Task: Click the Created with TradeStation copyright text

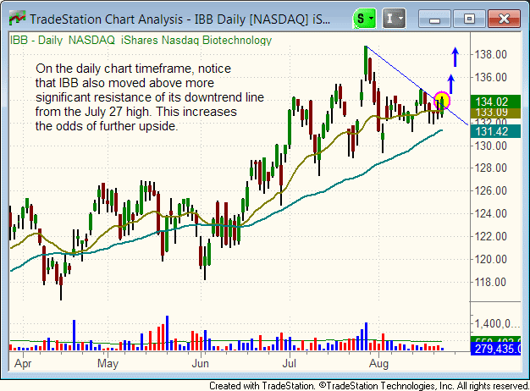Action: click(369, 386)
